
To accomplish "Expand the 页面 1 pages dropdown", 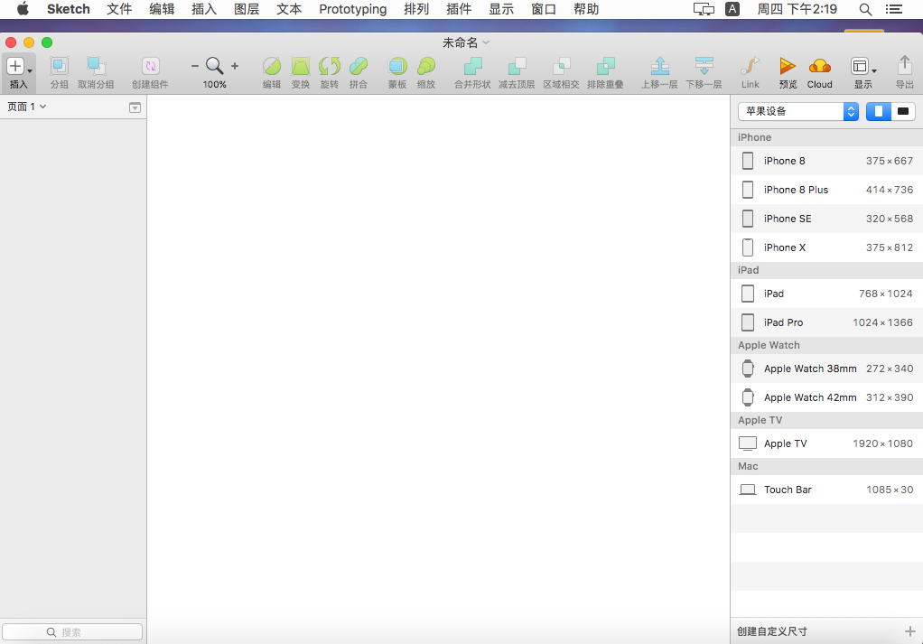I will pyautogui.click(x=26, y=107).
